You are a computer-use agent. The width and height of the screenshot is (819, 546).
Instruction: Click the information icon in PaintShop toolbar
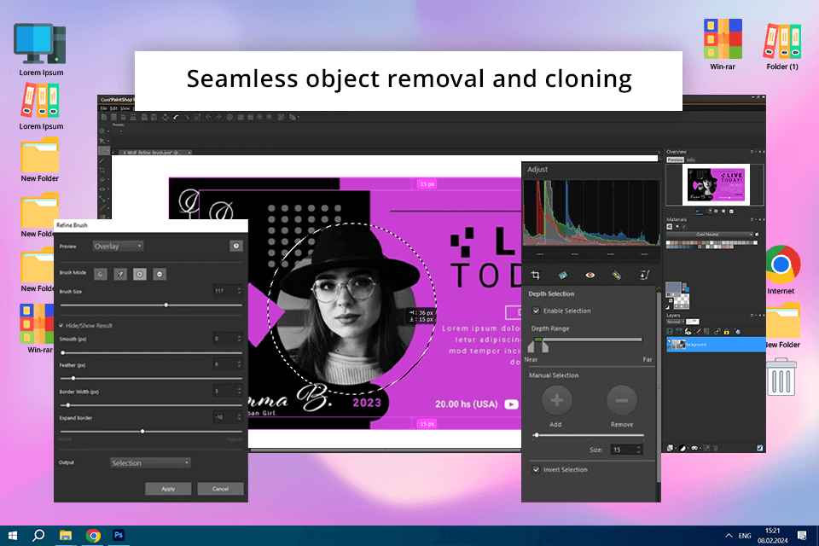coord(229,117)
